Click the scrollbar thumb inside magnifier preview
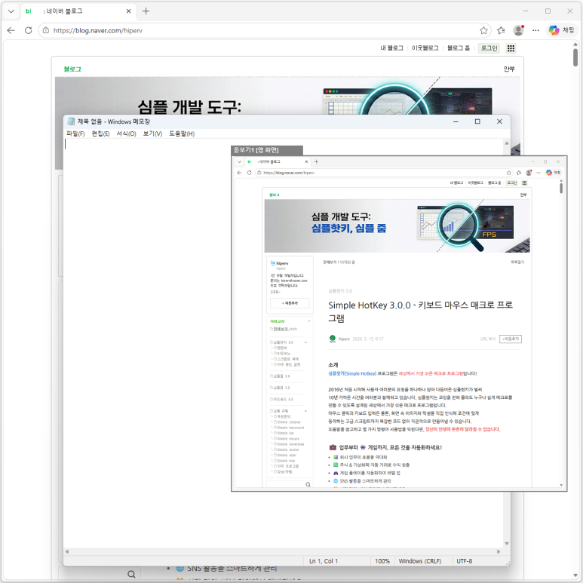 point(561,188)
